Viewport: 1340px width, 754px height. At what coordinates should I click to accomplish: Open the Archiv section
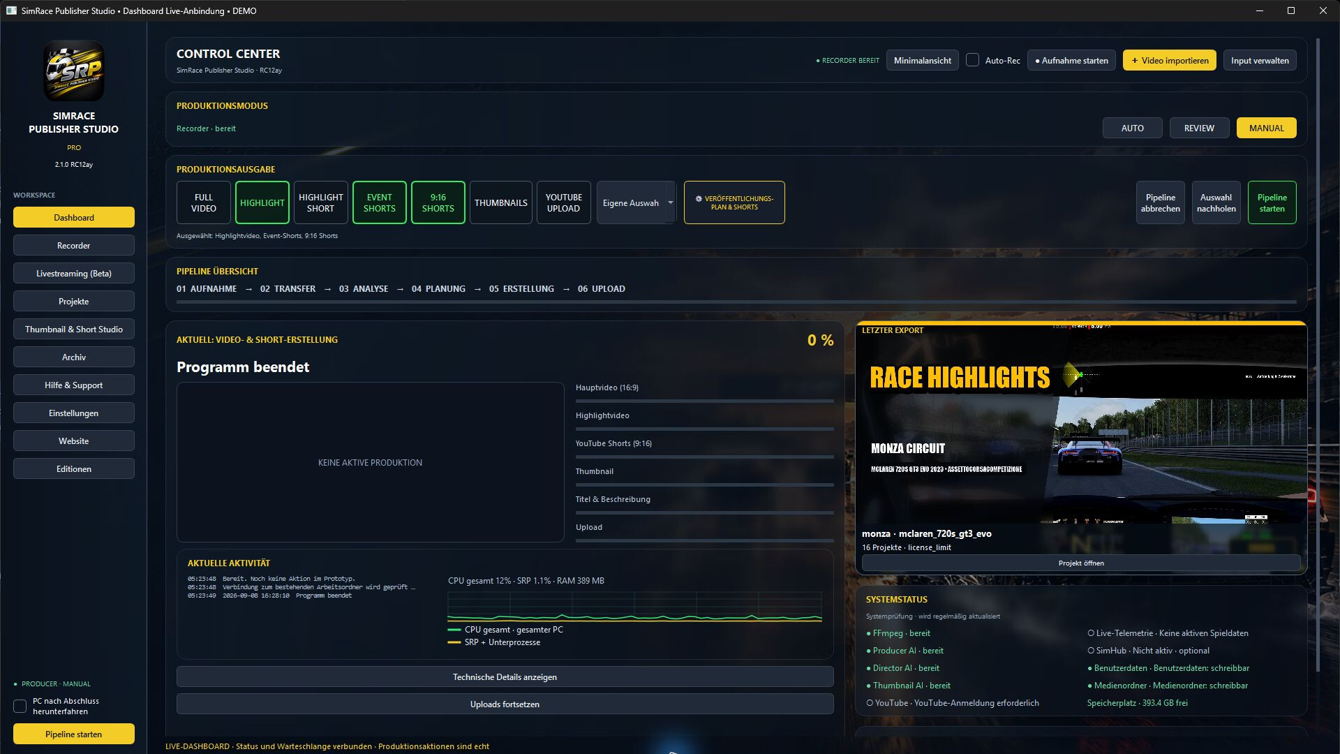[74, 357]
